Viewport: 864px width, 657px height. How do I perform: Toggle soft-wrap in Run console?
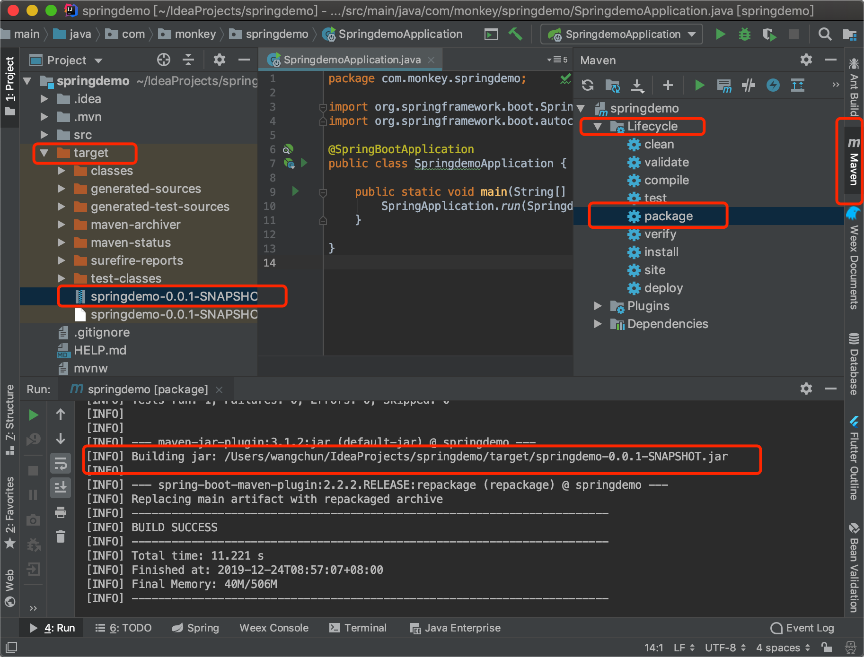click(x=61, y=464)
